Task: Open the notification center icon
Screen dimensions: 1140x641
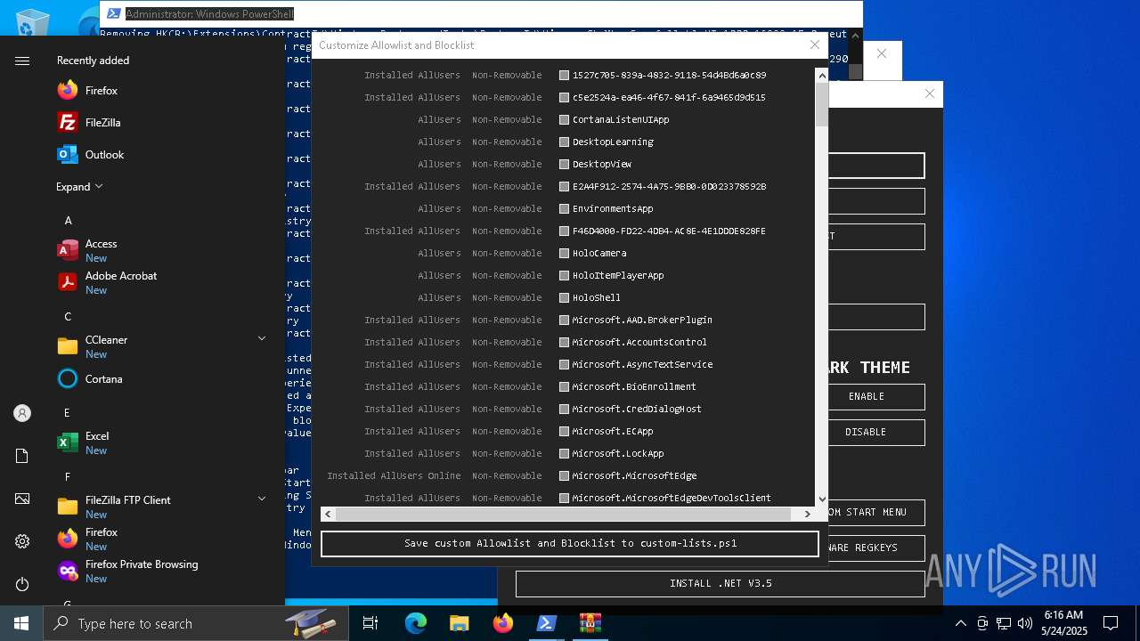Action: [1111, 623]
